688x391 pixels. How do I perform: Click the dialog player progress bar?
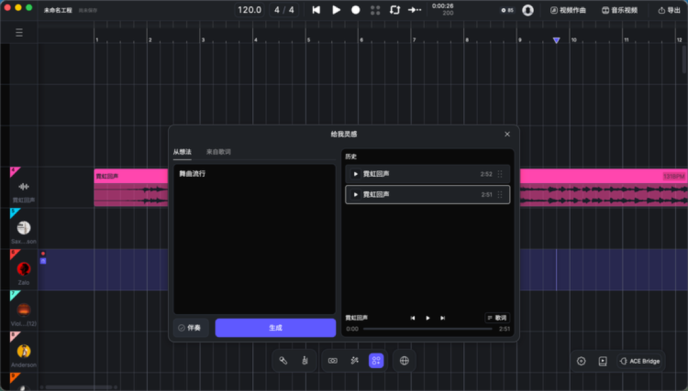(x=428, y=329)
